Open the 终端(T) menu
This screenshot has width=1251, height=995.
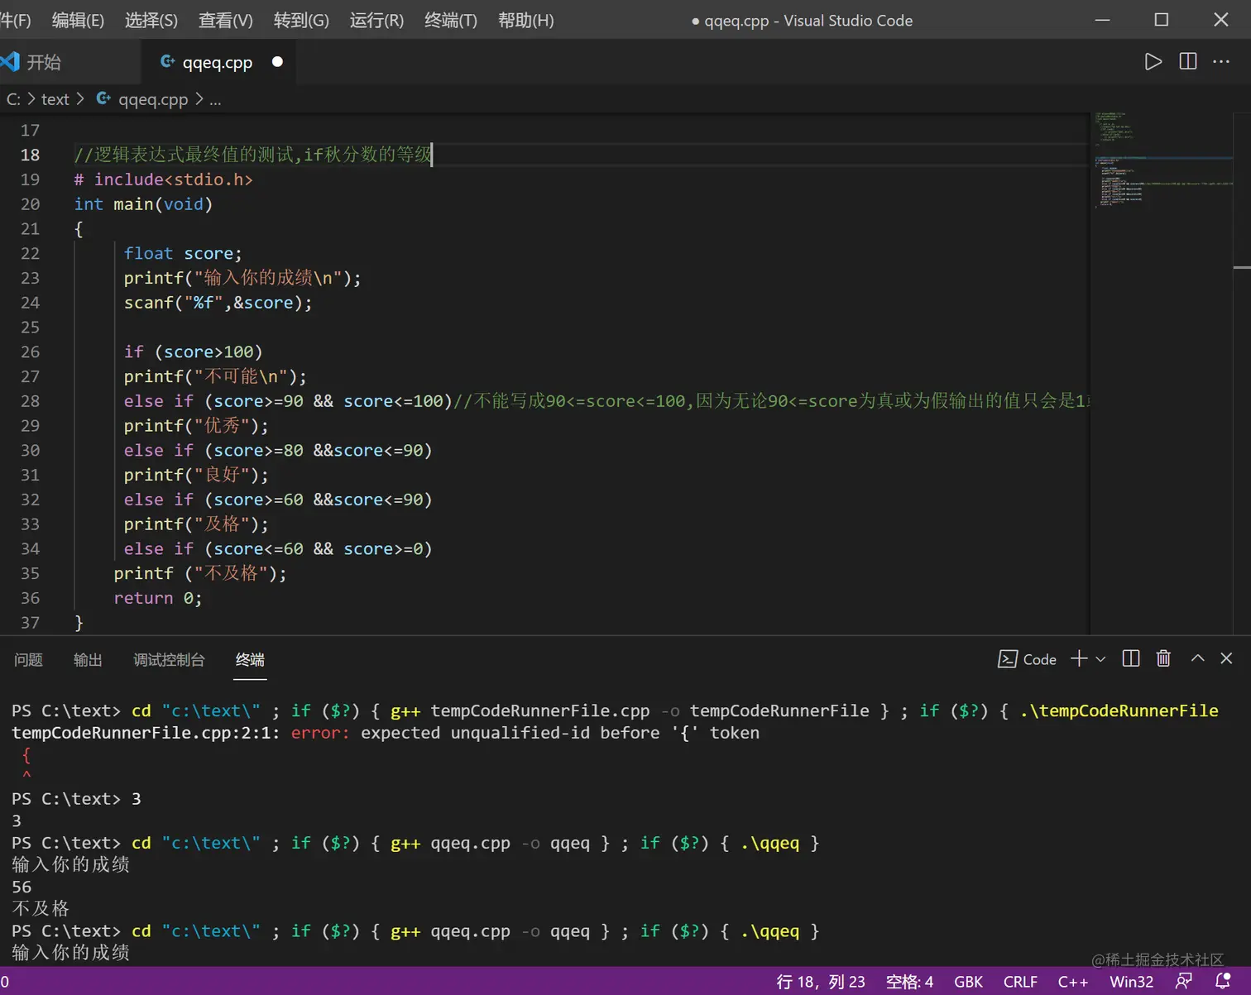pos(450,20)
